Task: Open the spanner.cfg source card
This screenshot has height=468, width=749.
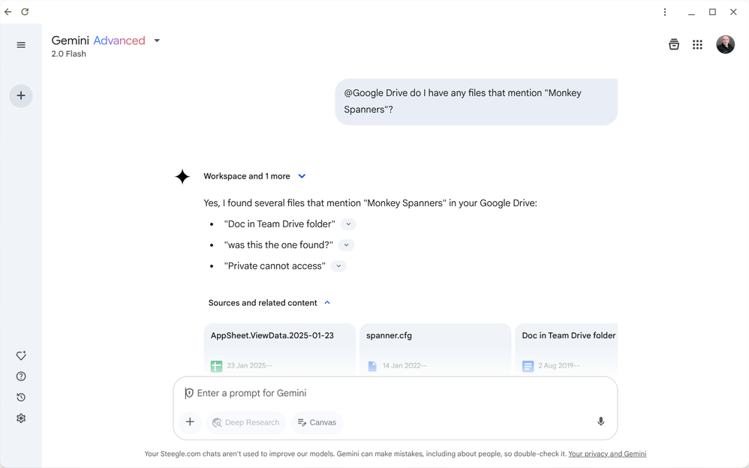Action: (435, 349)
